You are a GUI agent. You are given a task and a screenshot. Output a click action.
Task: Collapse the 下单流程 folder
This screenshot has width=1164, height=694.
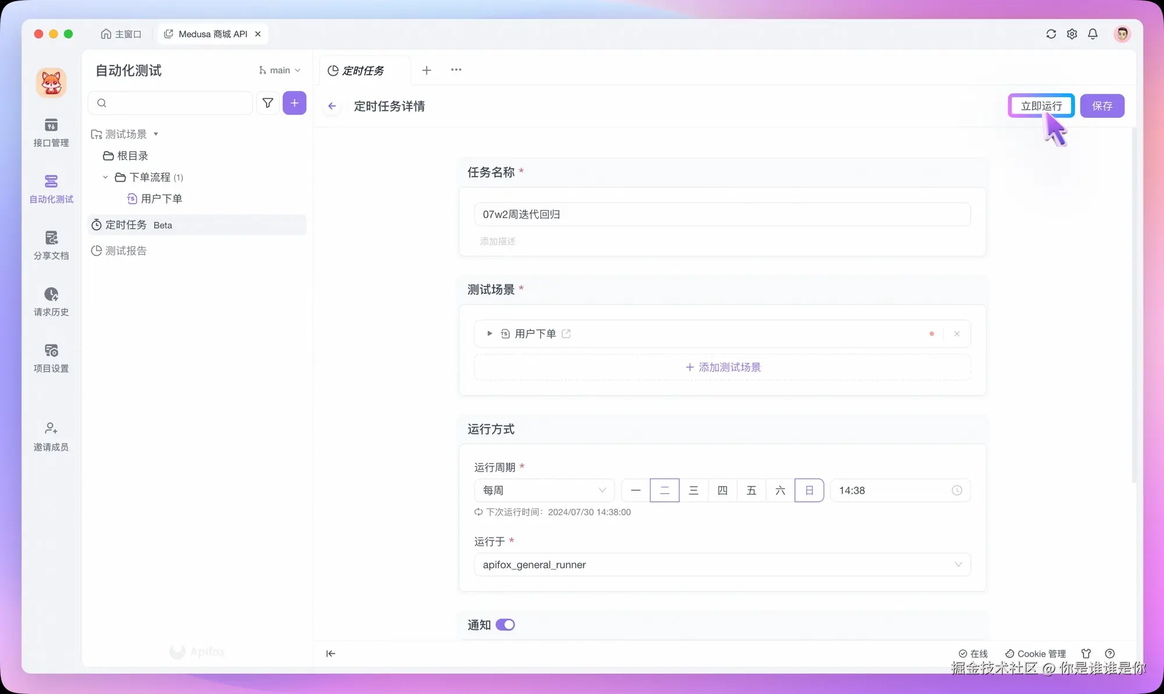106,177
